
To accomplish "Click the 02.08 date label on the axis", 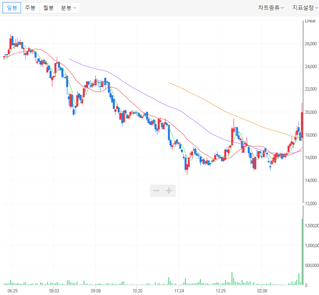I will [x=262, y=291].
